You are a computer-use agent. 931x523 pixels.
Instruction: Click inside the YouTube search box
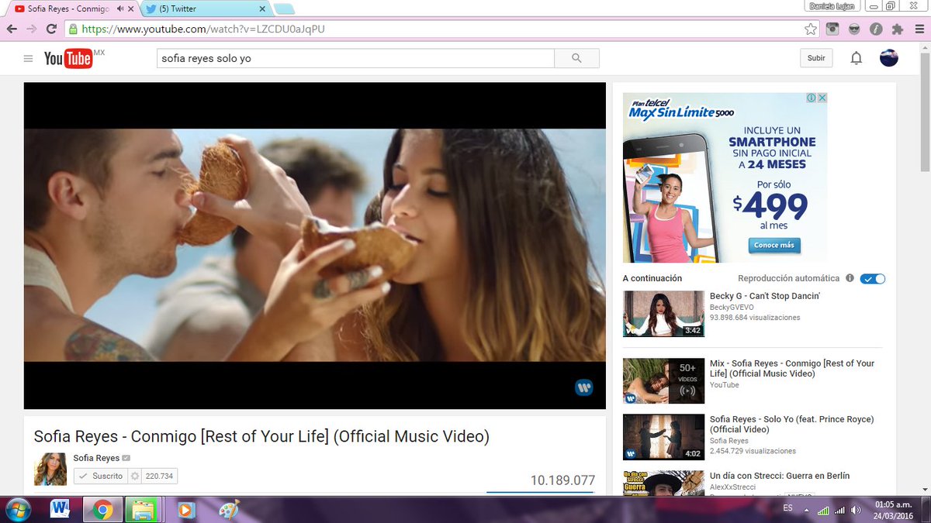355,58
